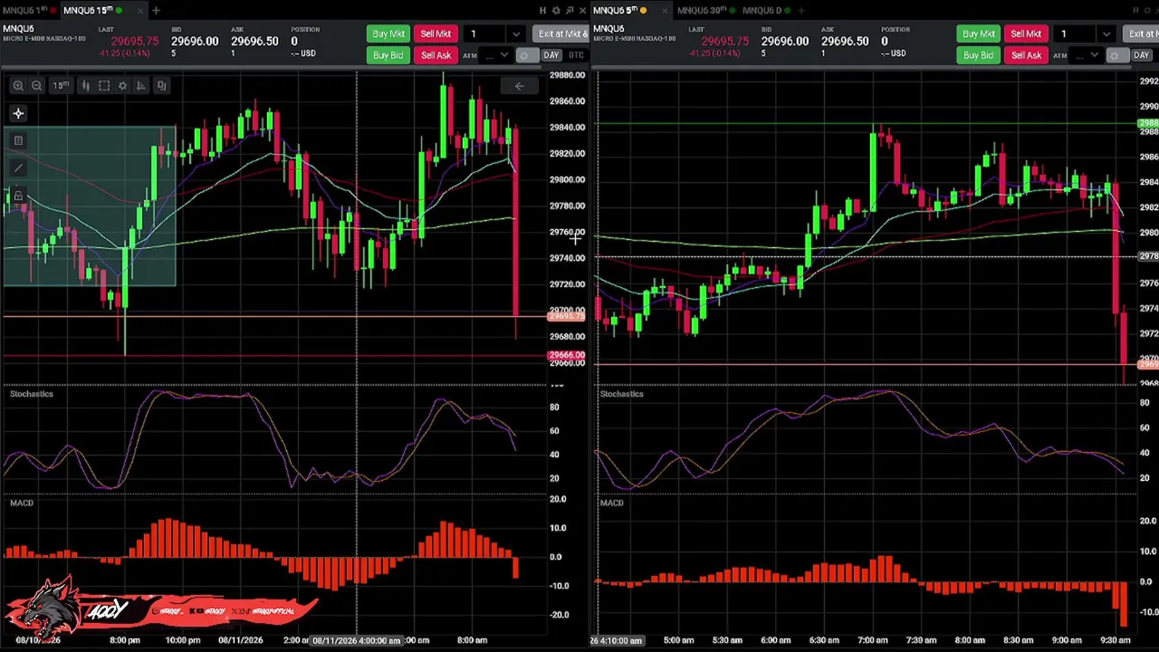Click the 7:00 am time label on right chart
Image resolution: width=1159 pixels, height=652 pixels.
[873, 640]
